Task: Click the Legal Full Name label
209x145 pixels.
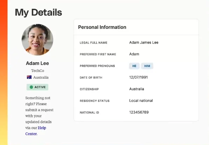Action: [93, 43]
